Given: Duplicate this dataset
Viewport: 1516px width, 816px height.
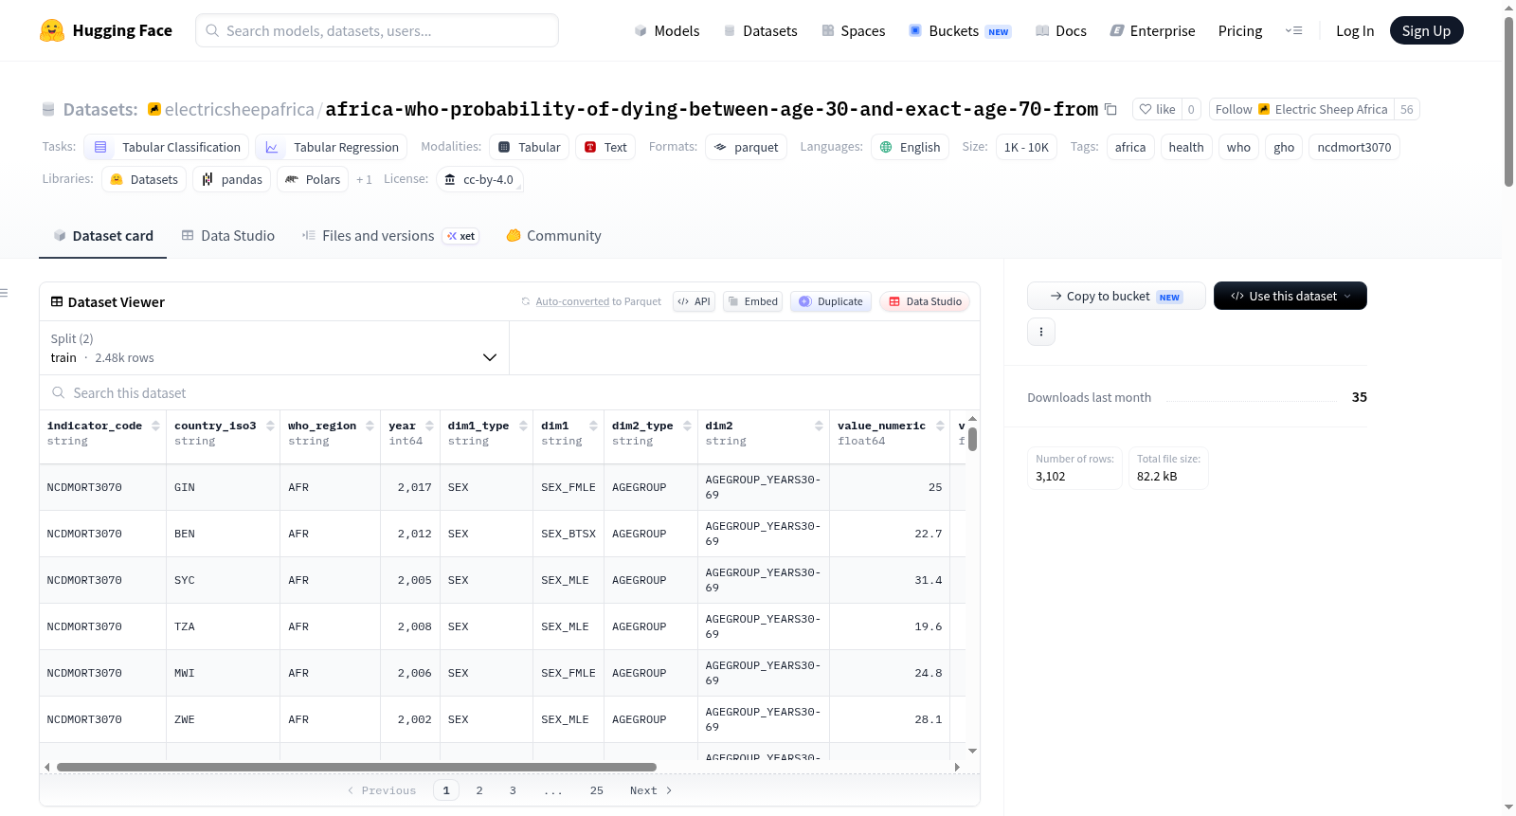Looking at the screenshot, I should [831, 301].
